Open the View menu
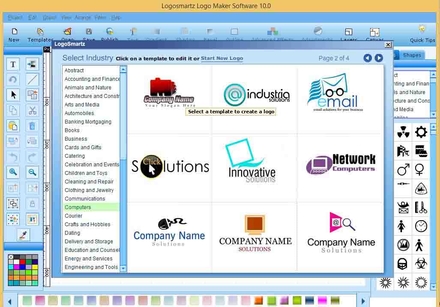Image resolution: width=440 pixels, height=307 pixels. [66, 18]
